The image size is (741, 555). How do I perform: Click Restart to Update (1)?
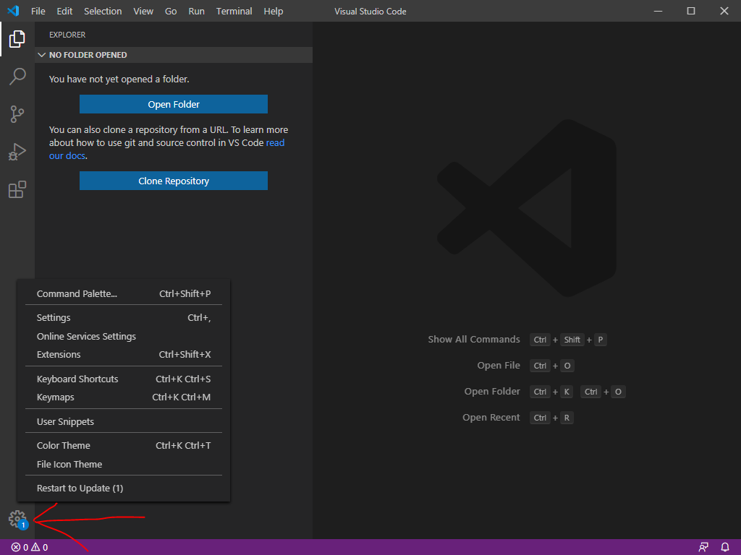point(124,488)
